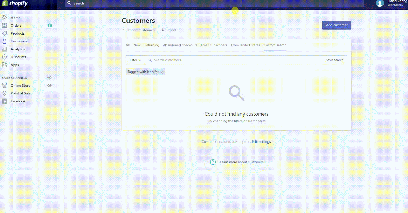Click the SALES CHANNELS heading

click(x=14, y=78)
